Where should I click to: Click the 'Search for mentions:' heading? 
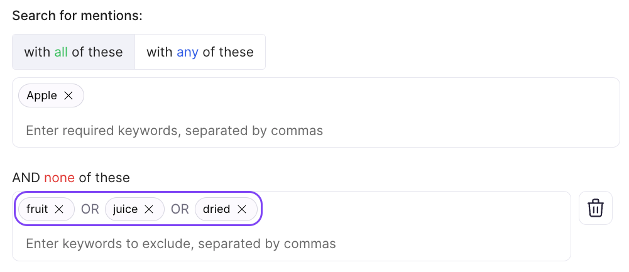pos(77,15)
